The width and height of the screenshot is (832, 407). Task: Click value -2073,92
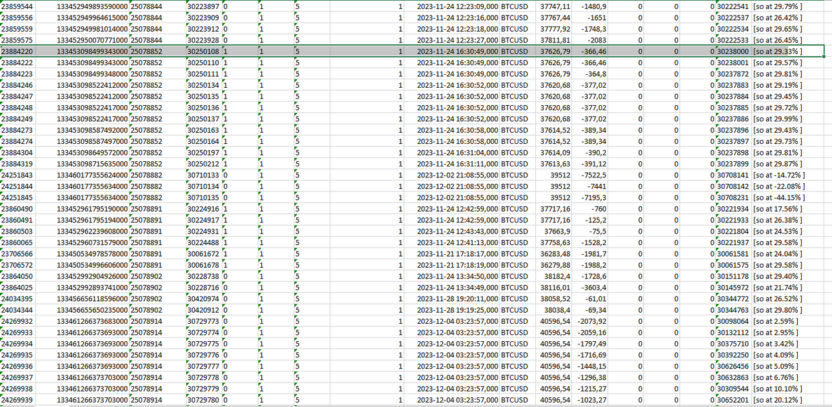coord(589,321)
